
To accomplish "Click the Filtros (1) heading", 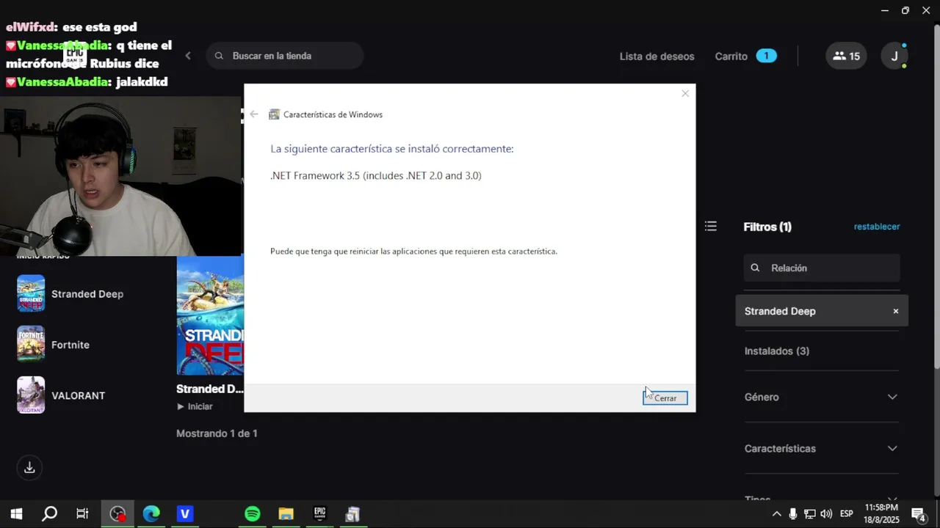I will tap(767, 227).
